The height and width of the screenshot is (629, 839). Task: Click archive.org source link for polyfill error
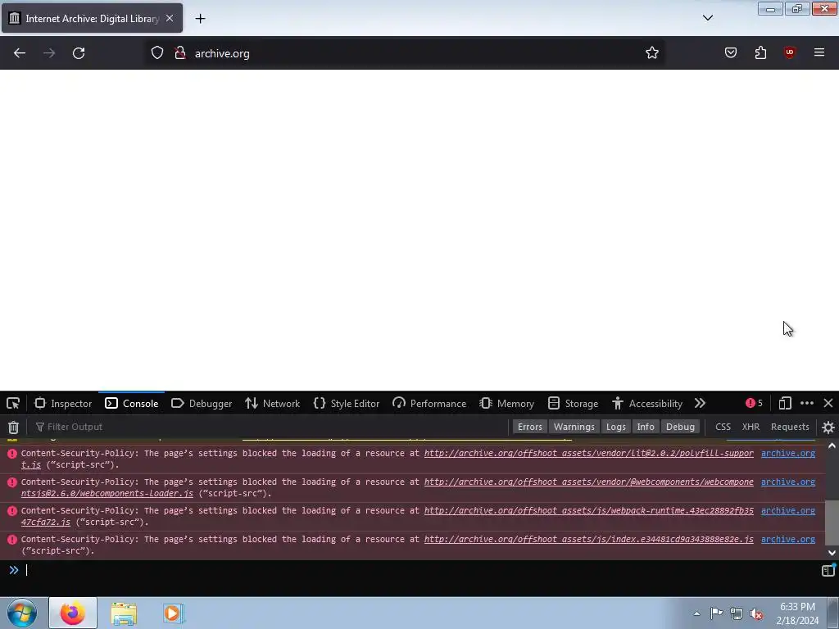click(x=788, y=454)
